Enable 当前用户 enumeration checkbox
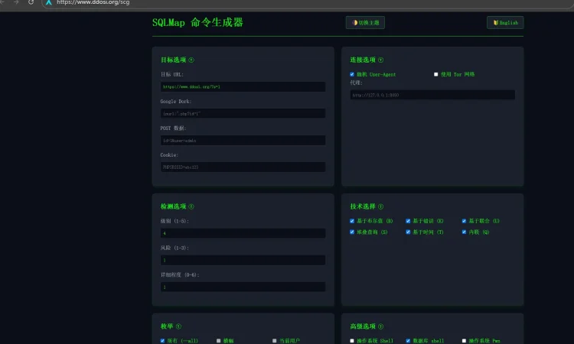Image resolution: width=574 pixels, height=344 pixels. pyautogui.click(x=275, y=341)
